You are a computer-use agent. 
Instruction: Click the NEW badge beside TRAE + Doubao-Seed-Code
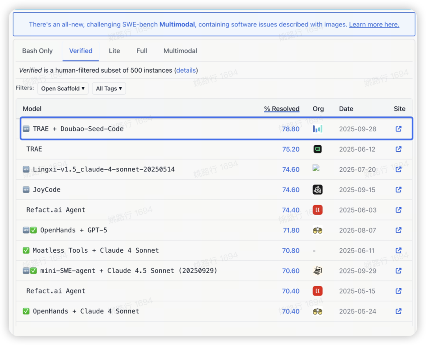point(26,129)
